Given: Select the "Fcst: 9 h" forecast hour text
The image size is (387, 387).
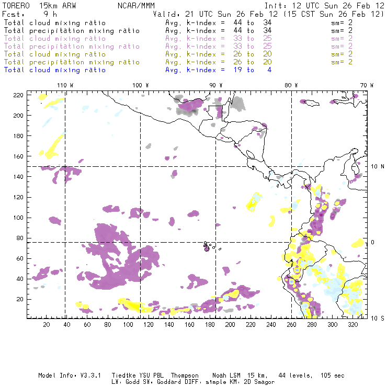Looking at the screenshot, I should (30, 14).
